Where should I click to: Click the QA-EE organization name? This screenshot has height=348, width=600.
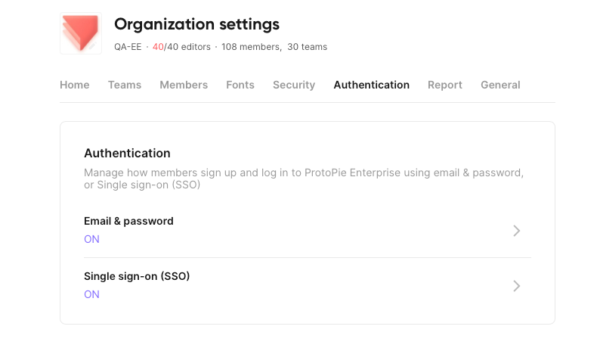point(128,47)
